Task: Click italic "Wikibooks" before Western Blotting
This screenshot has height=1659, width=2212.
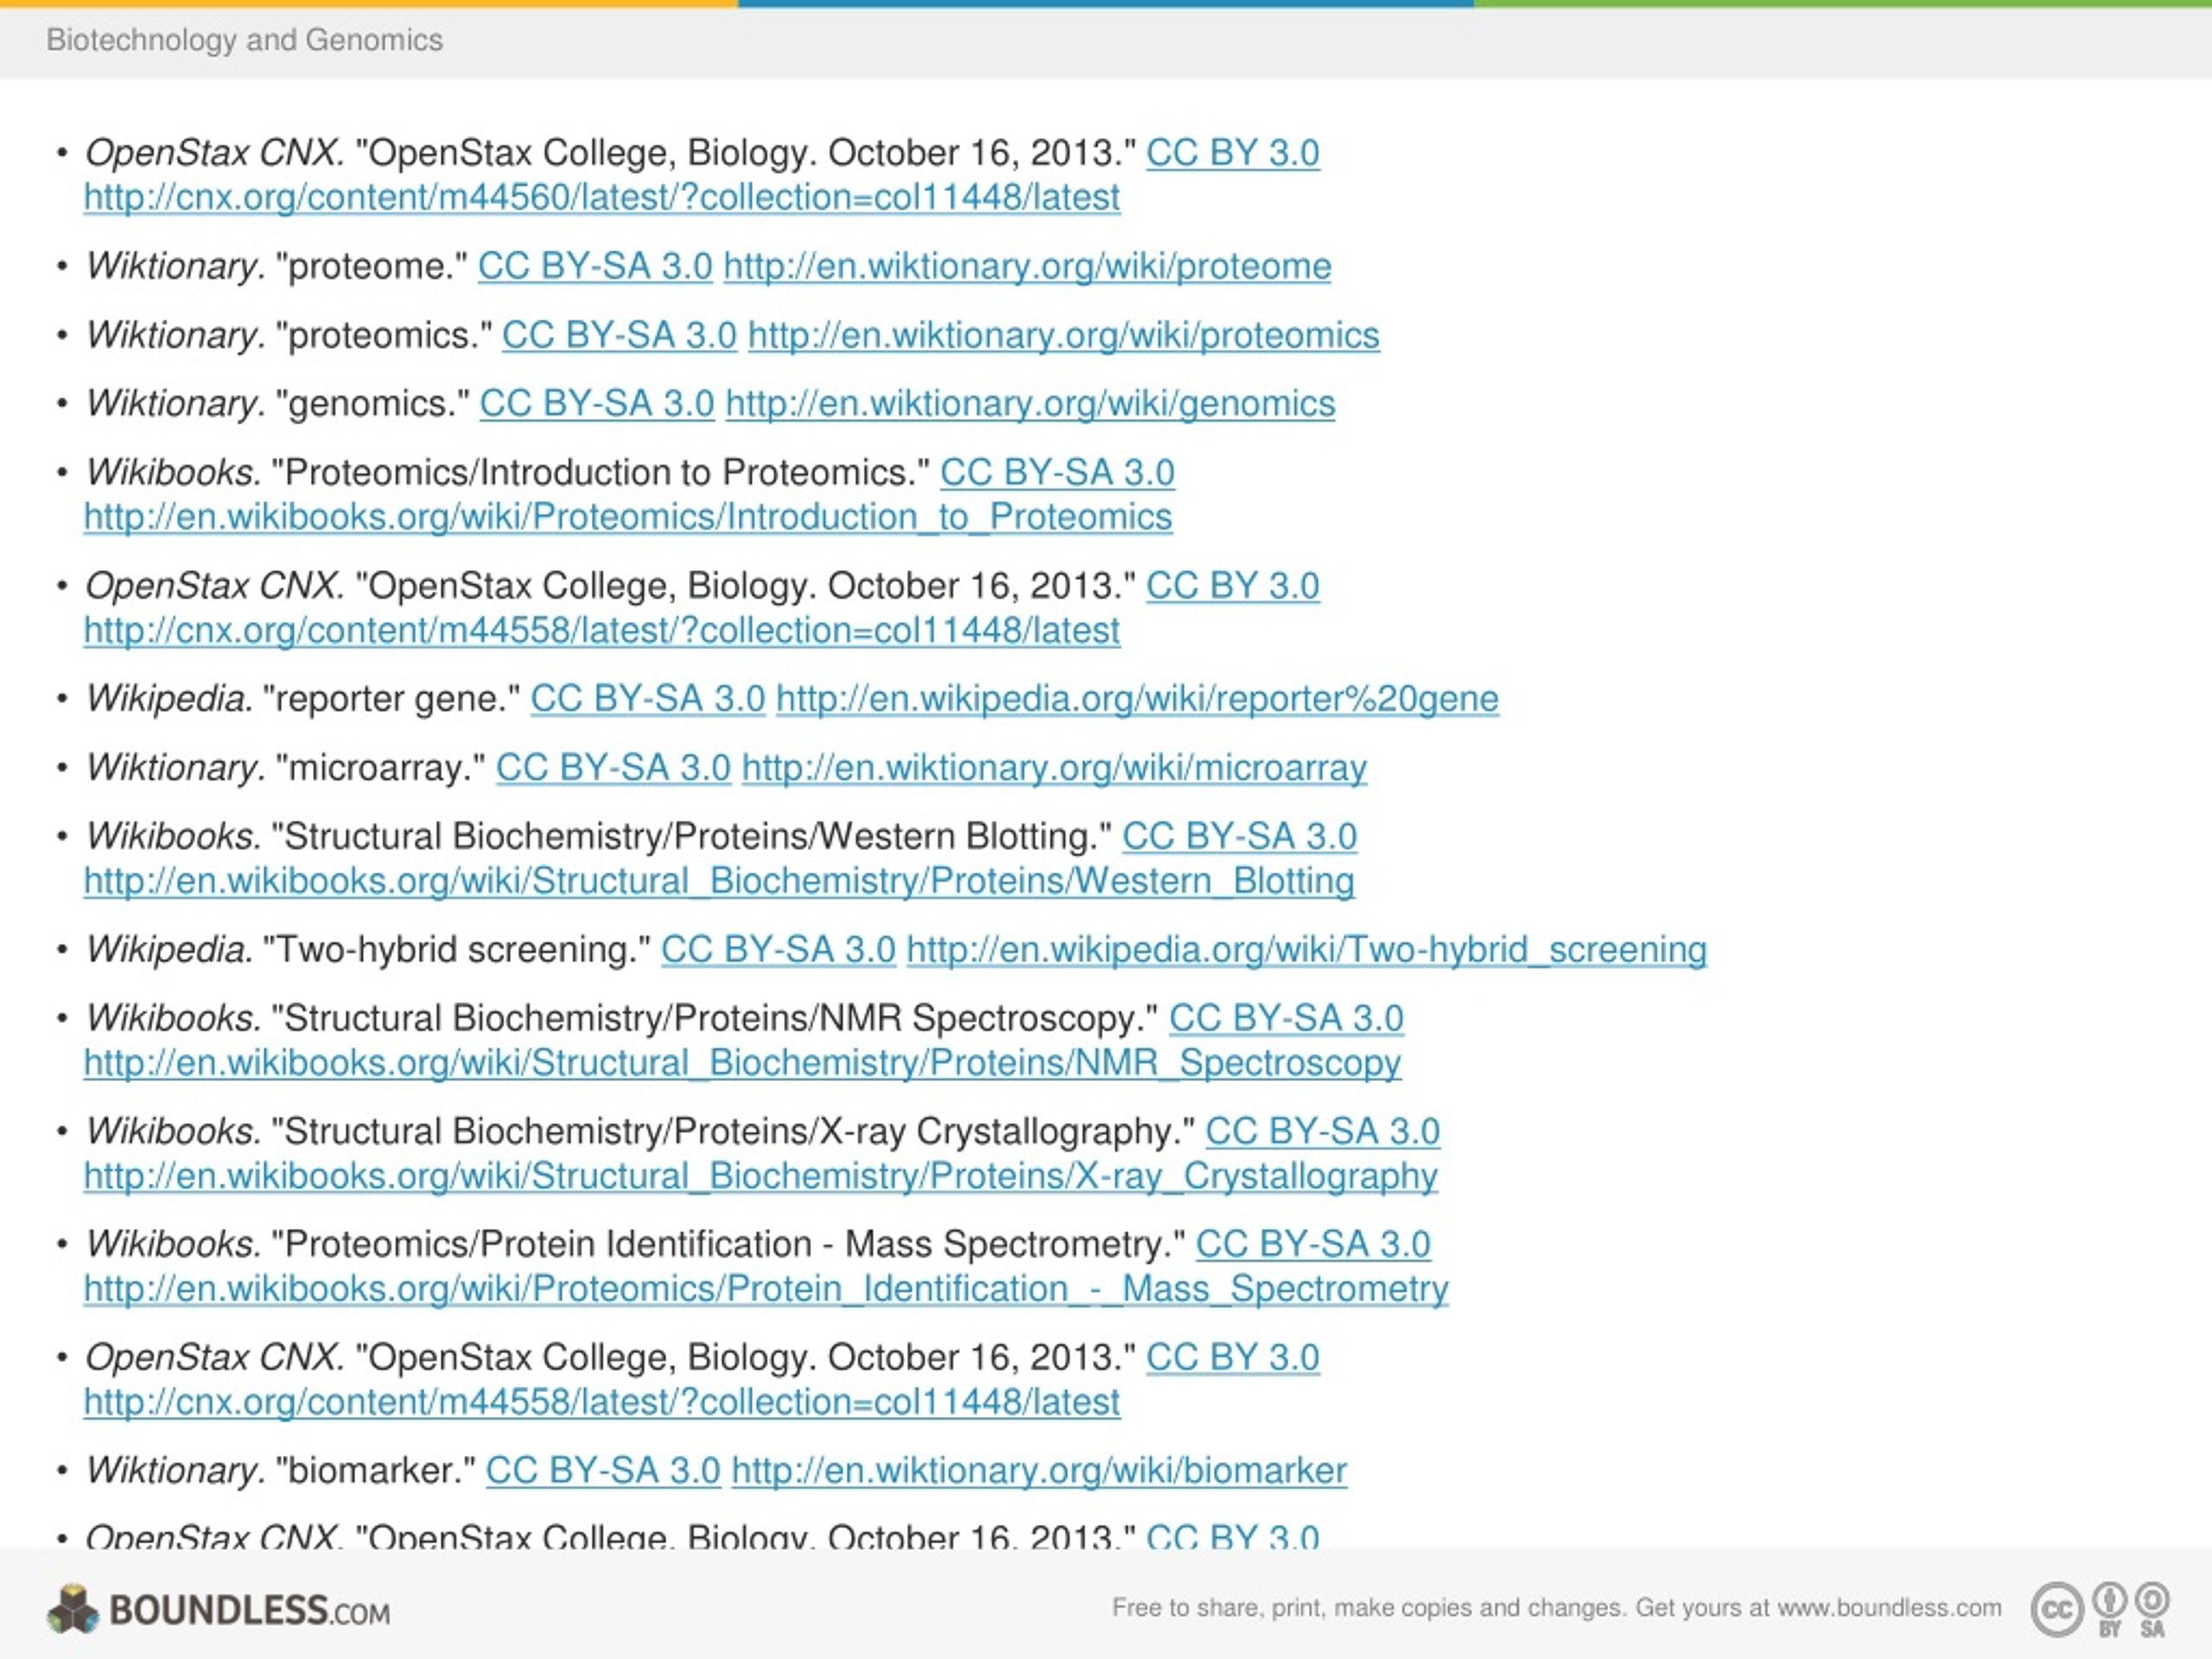Action: click(174, 837)
